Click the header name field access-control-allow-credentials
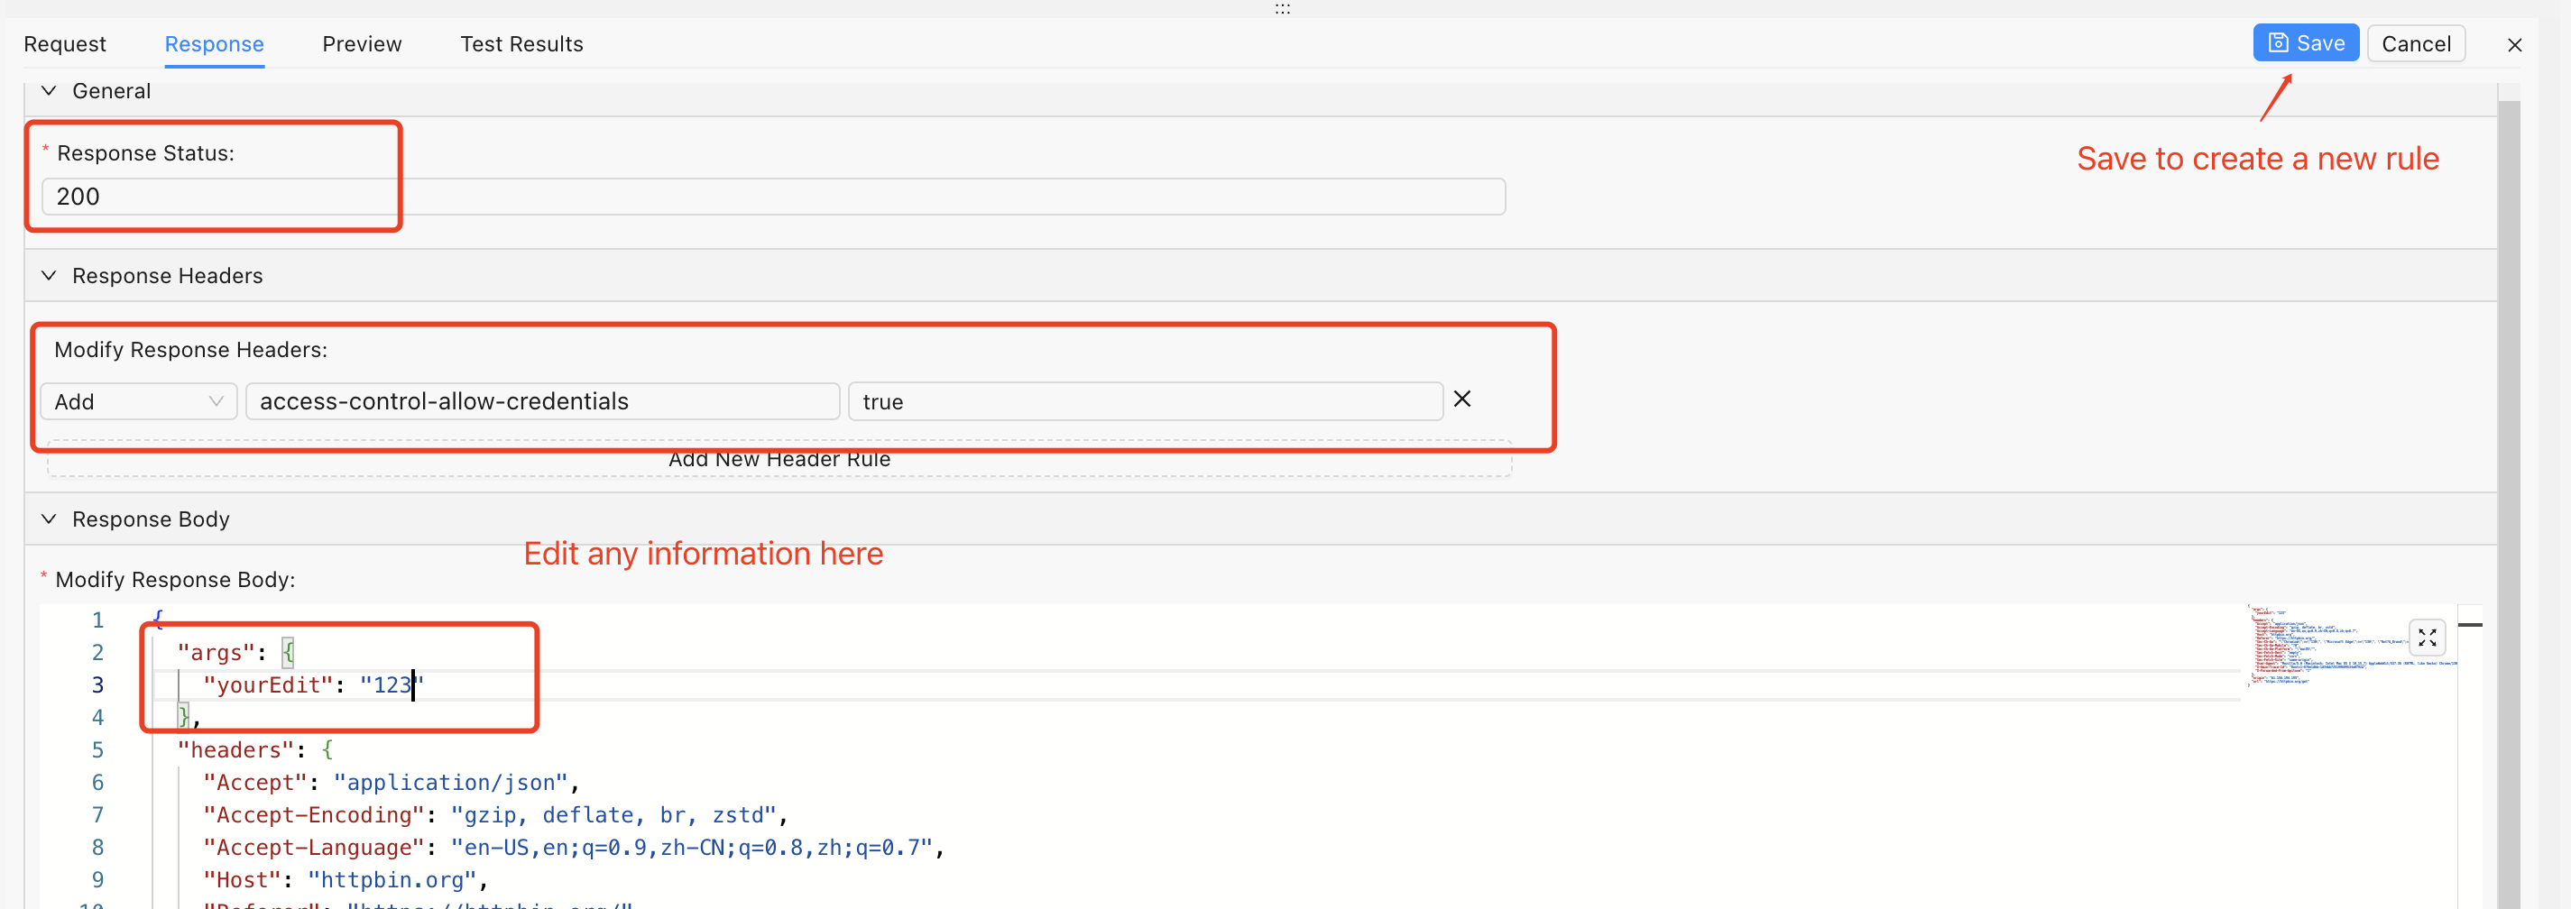This screenshot has height=909, width=2571. pyautogui.click(x=542, y=401)
